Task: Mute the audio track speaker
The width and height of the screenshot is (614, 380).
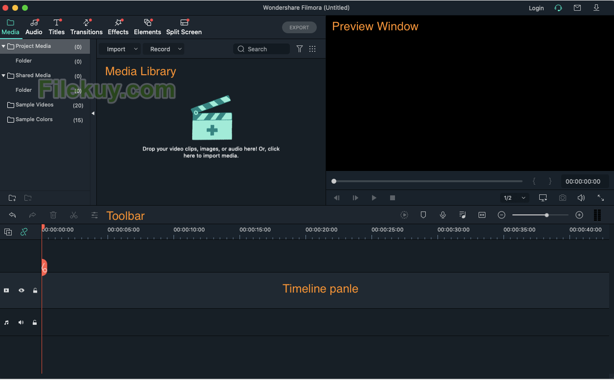Action: 21,322
